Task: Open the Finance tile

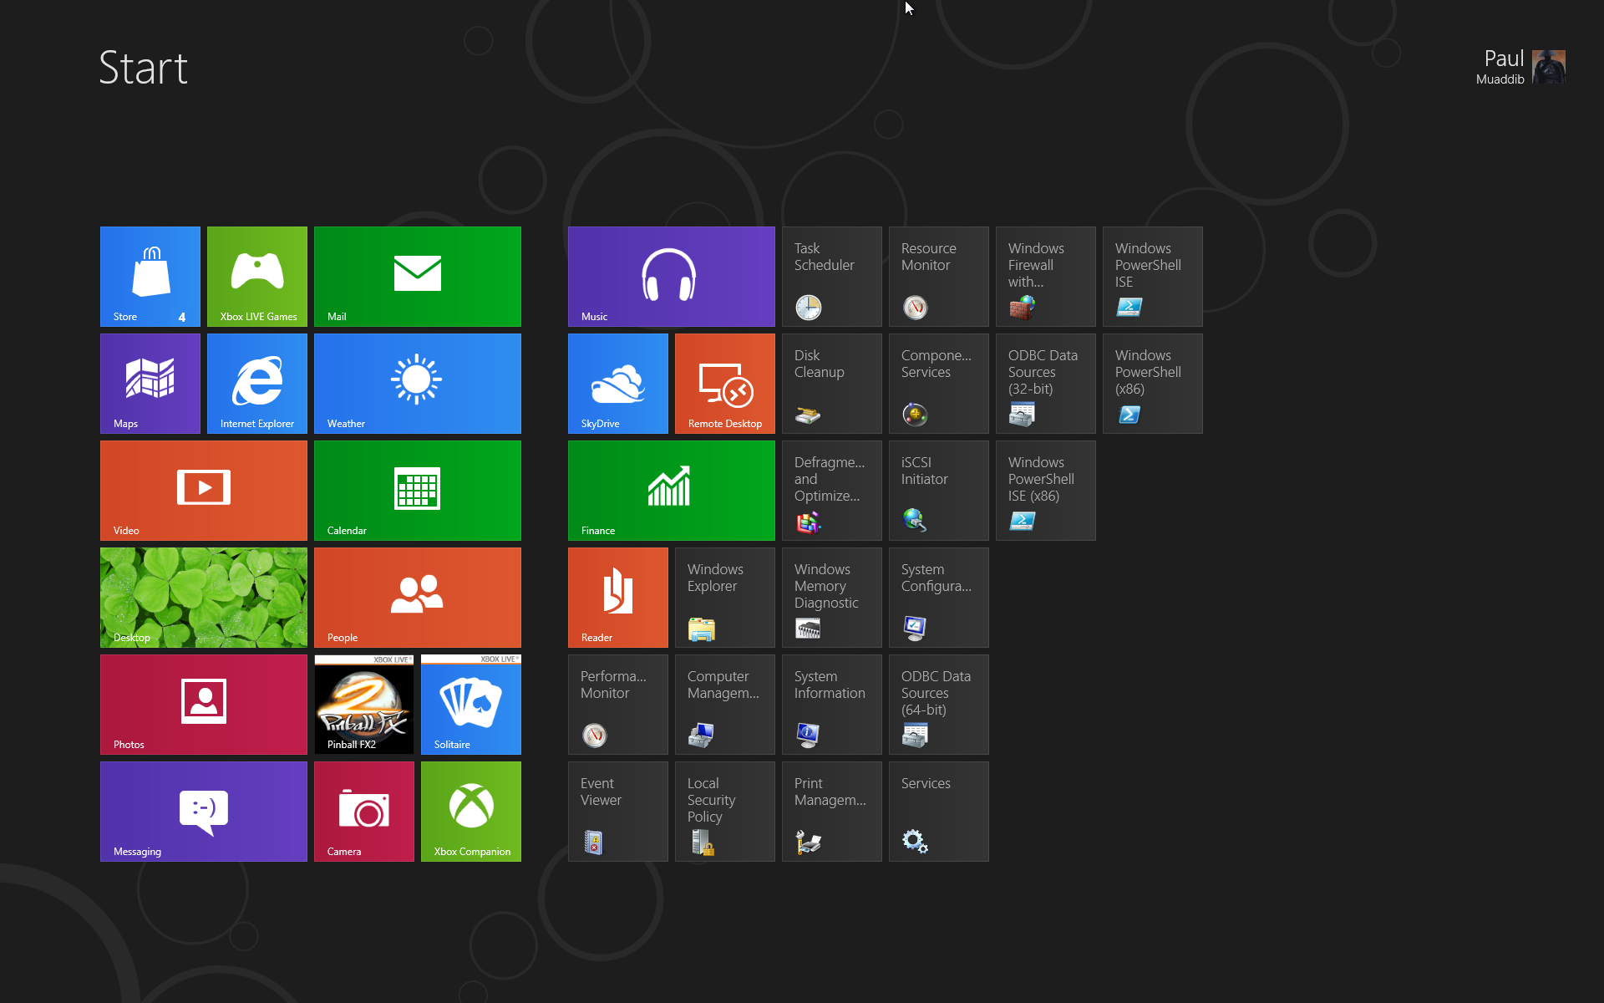Action: coord(672,491)
